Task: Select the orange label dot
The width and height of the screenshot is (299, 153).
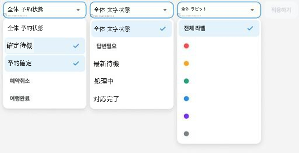Action: (x=186, y=63)
